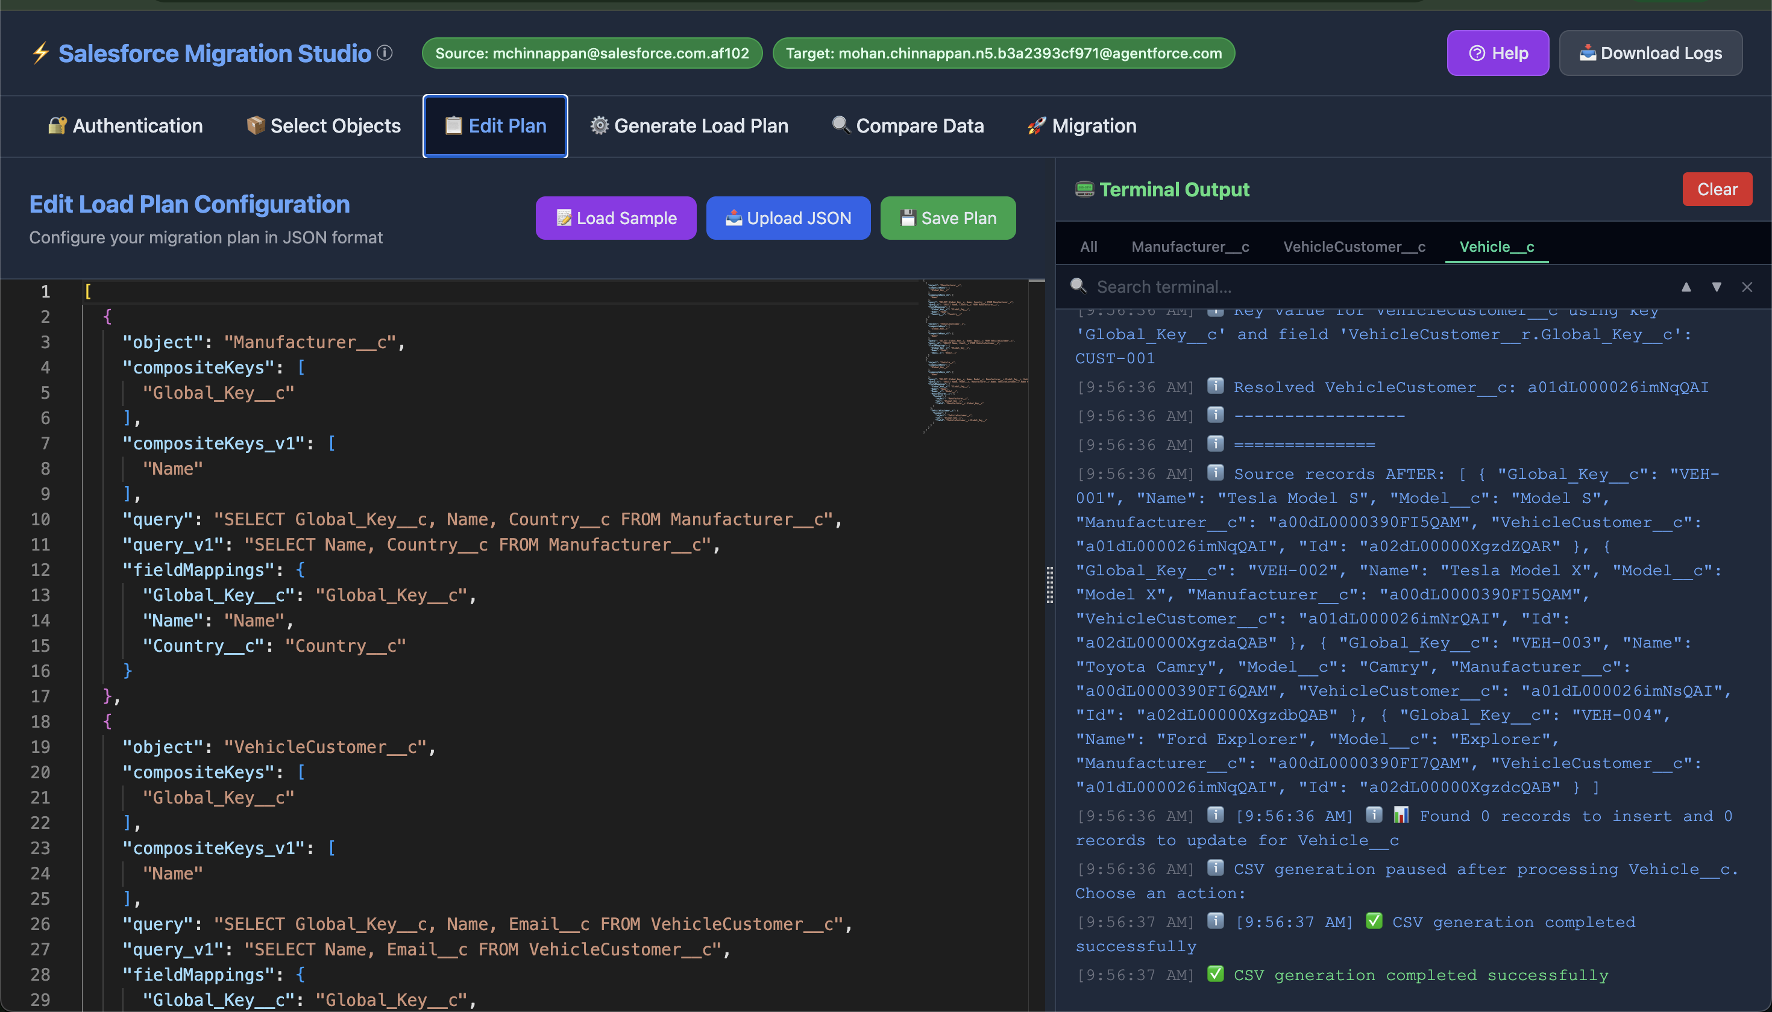Click the Found 0 records log entry
1772x1012 pixels.
pos(1405,828)
